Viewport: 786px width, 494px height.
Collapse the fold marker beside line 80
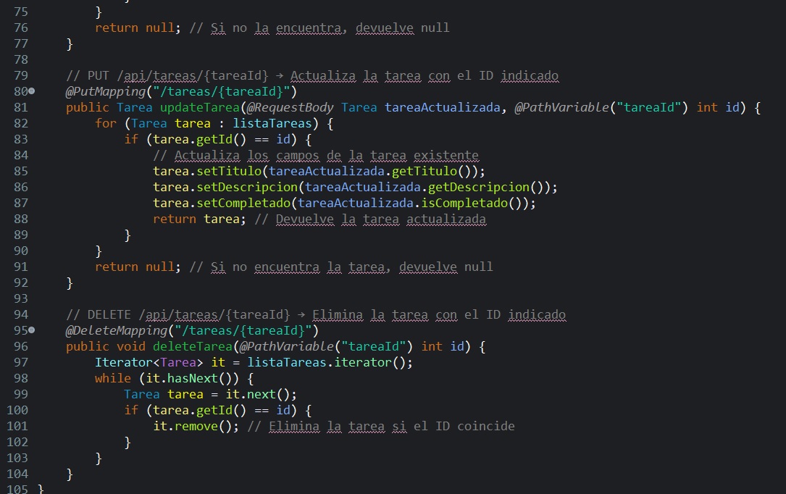point(30,92)
